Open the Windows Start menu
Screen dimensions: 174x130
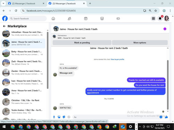click(4, 127)
